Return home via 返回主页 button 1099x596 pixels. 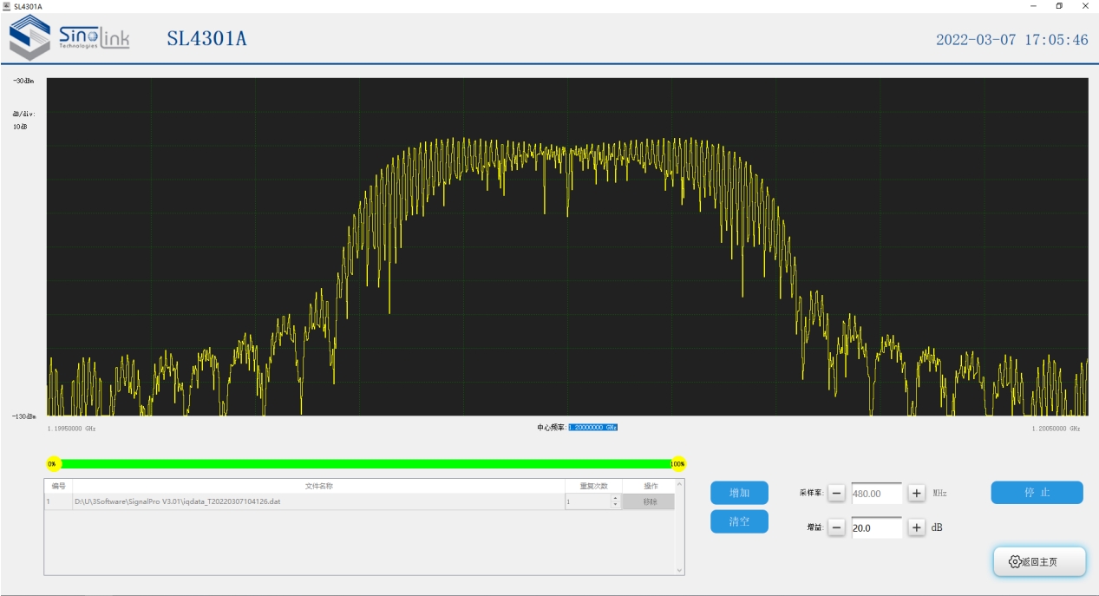(1039, 561)
